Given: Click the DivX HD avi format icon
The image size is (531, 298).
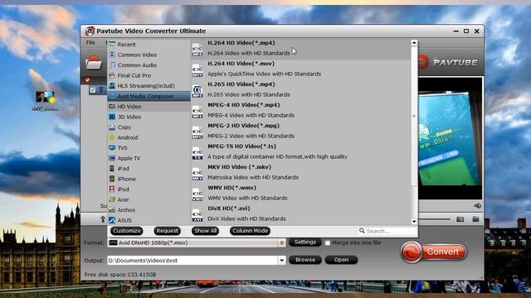Looking at the screenshot, I should click(x=197, y=215).
